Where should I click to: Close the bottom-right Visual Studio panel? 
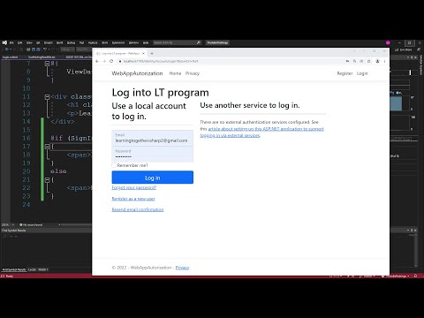click(x=415, y=231)
